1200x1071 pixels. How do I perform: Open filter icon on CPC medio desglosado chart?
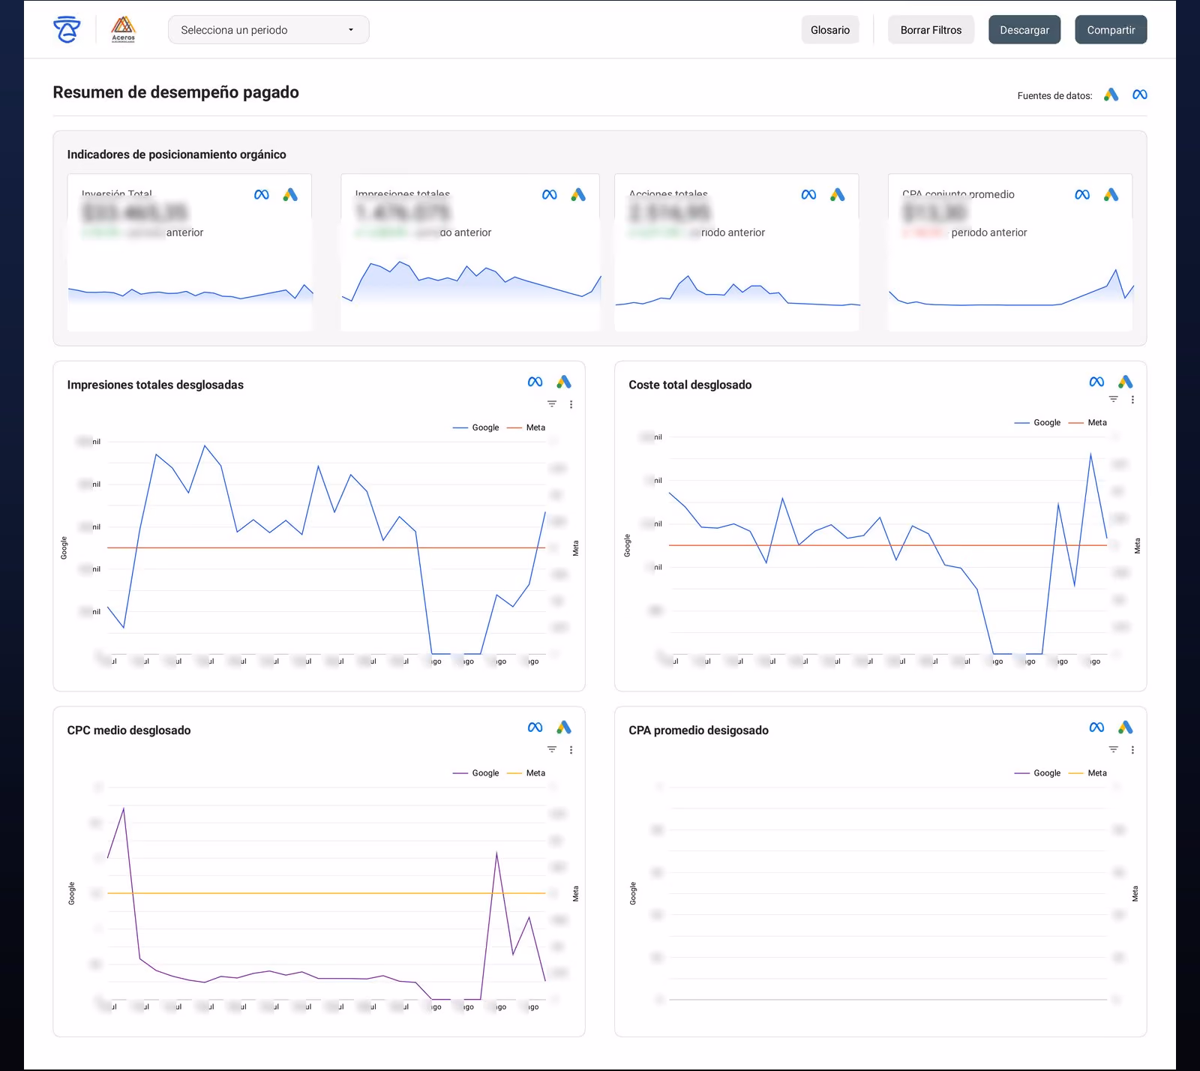click(x=552, y=749)
